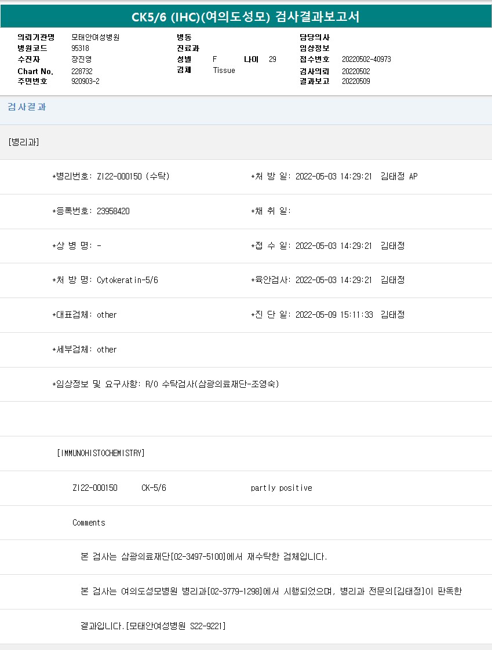
Task: Click the 임상정보 label in header
Action: point(315,48)
